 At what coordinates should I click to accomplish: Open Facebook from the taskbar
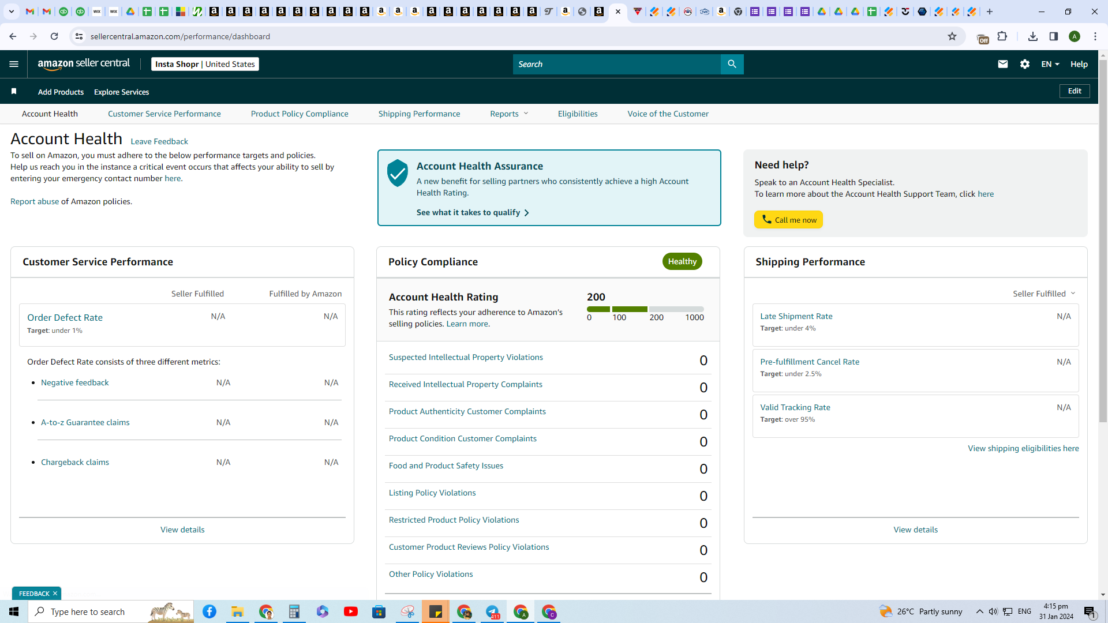[209, 611]
